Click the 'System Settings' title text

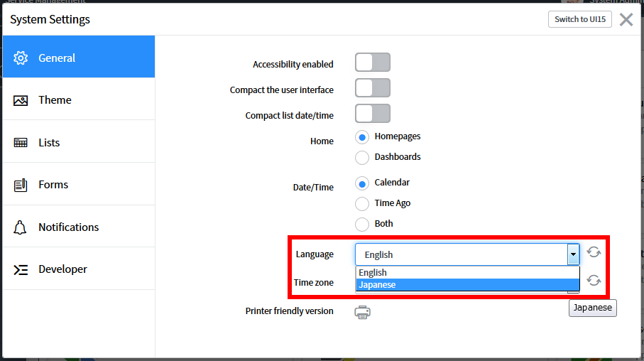tap(50, 19)
